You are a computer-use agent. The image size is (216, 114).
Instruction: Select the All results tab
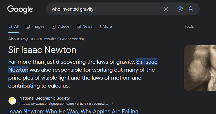13,27
